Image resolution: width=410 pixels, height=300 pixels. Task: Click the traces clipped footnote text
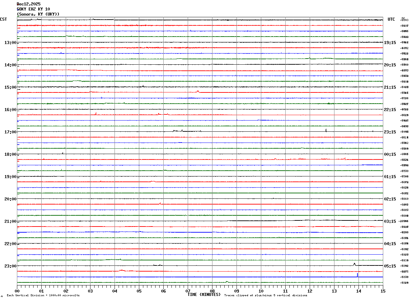pos(266,296)
